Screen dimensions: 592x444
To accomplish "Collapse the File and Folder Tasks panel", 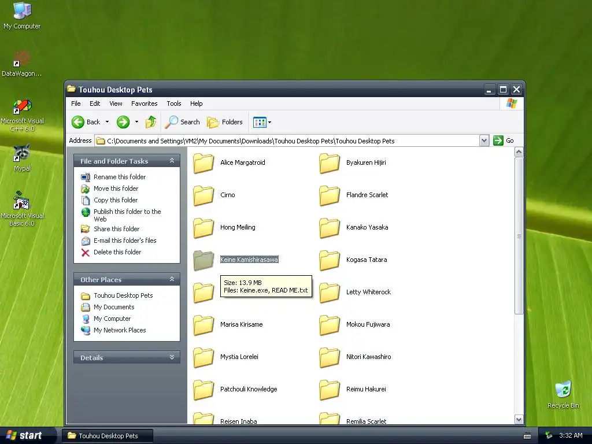I will tap(172, 161).
